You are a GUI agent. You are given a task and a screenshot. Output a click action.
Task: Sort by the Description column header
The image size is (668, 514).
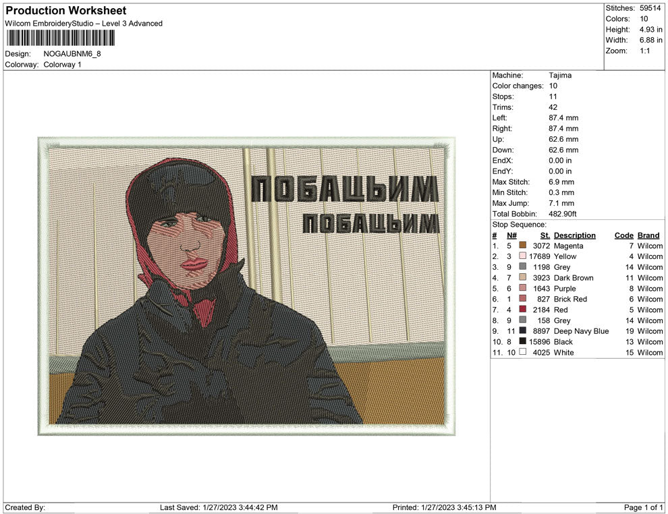pyautogui.click(x=575, y=235)
